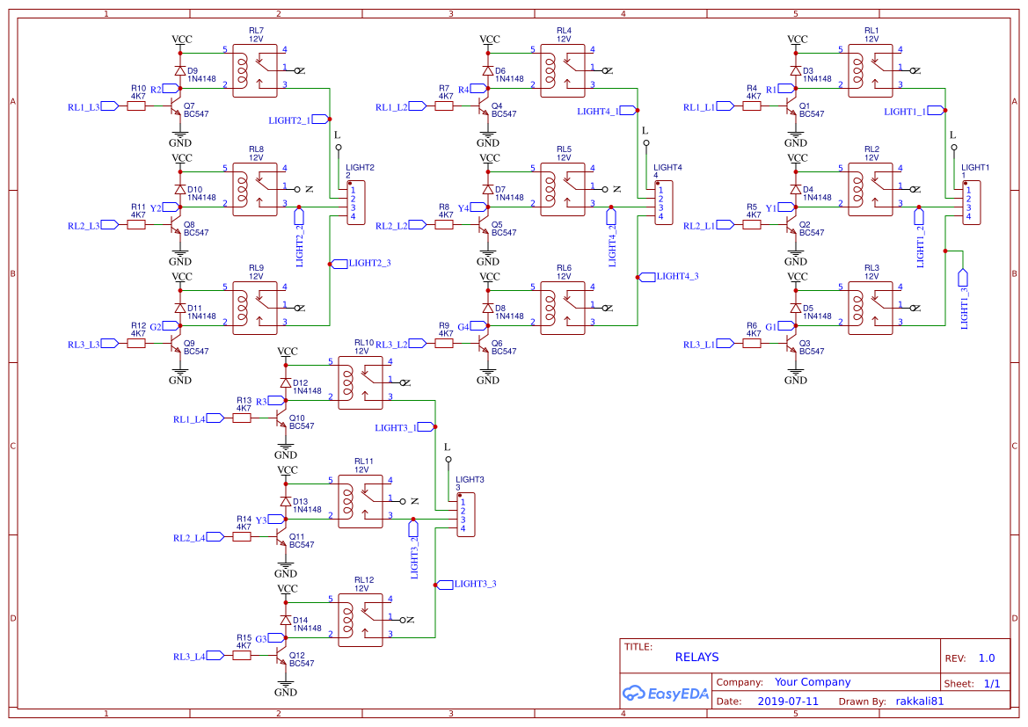Viewport: 1028px width, 727px height.
Task: Click the Date field 2019-07-11
Action: 787,701
